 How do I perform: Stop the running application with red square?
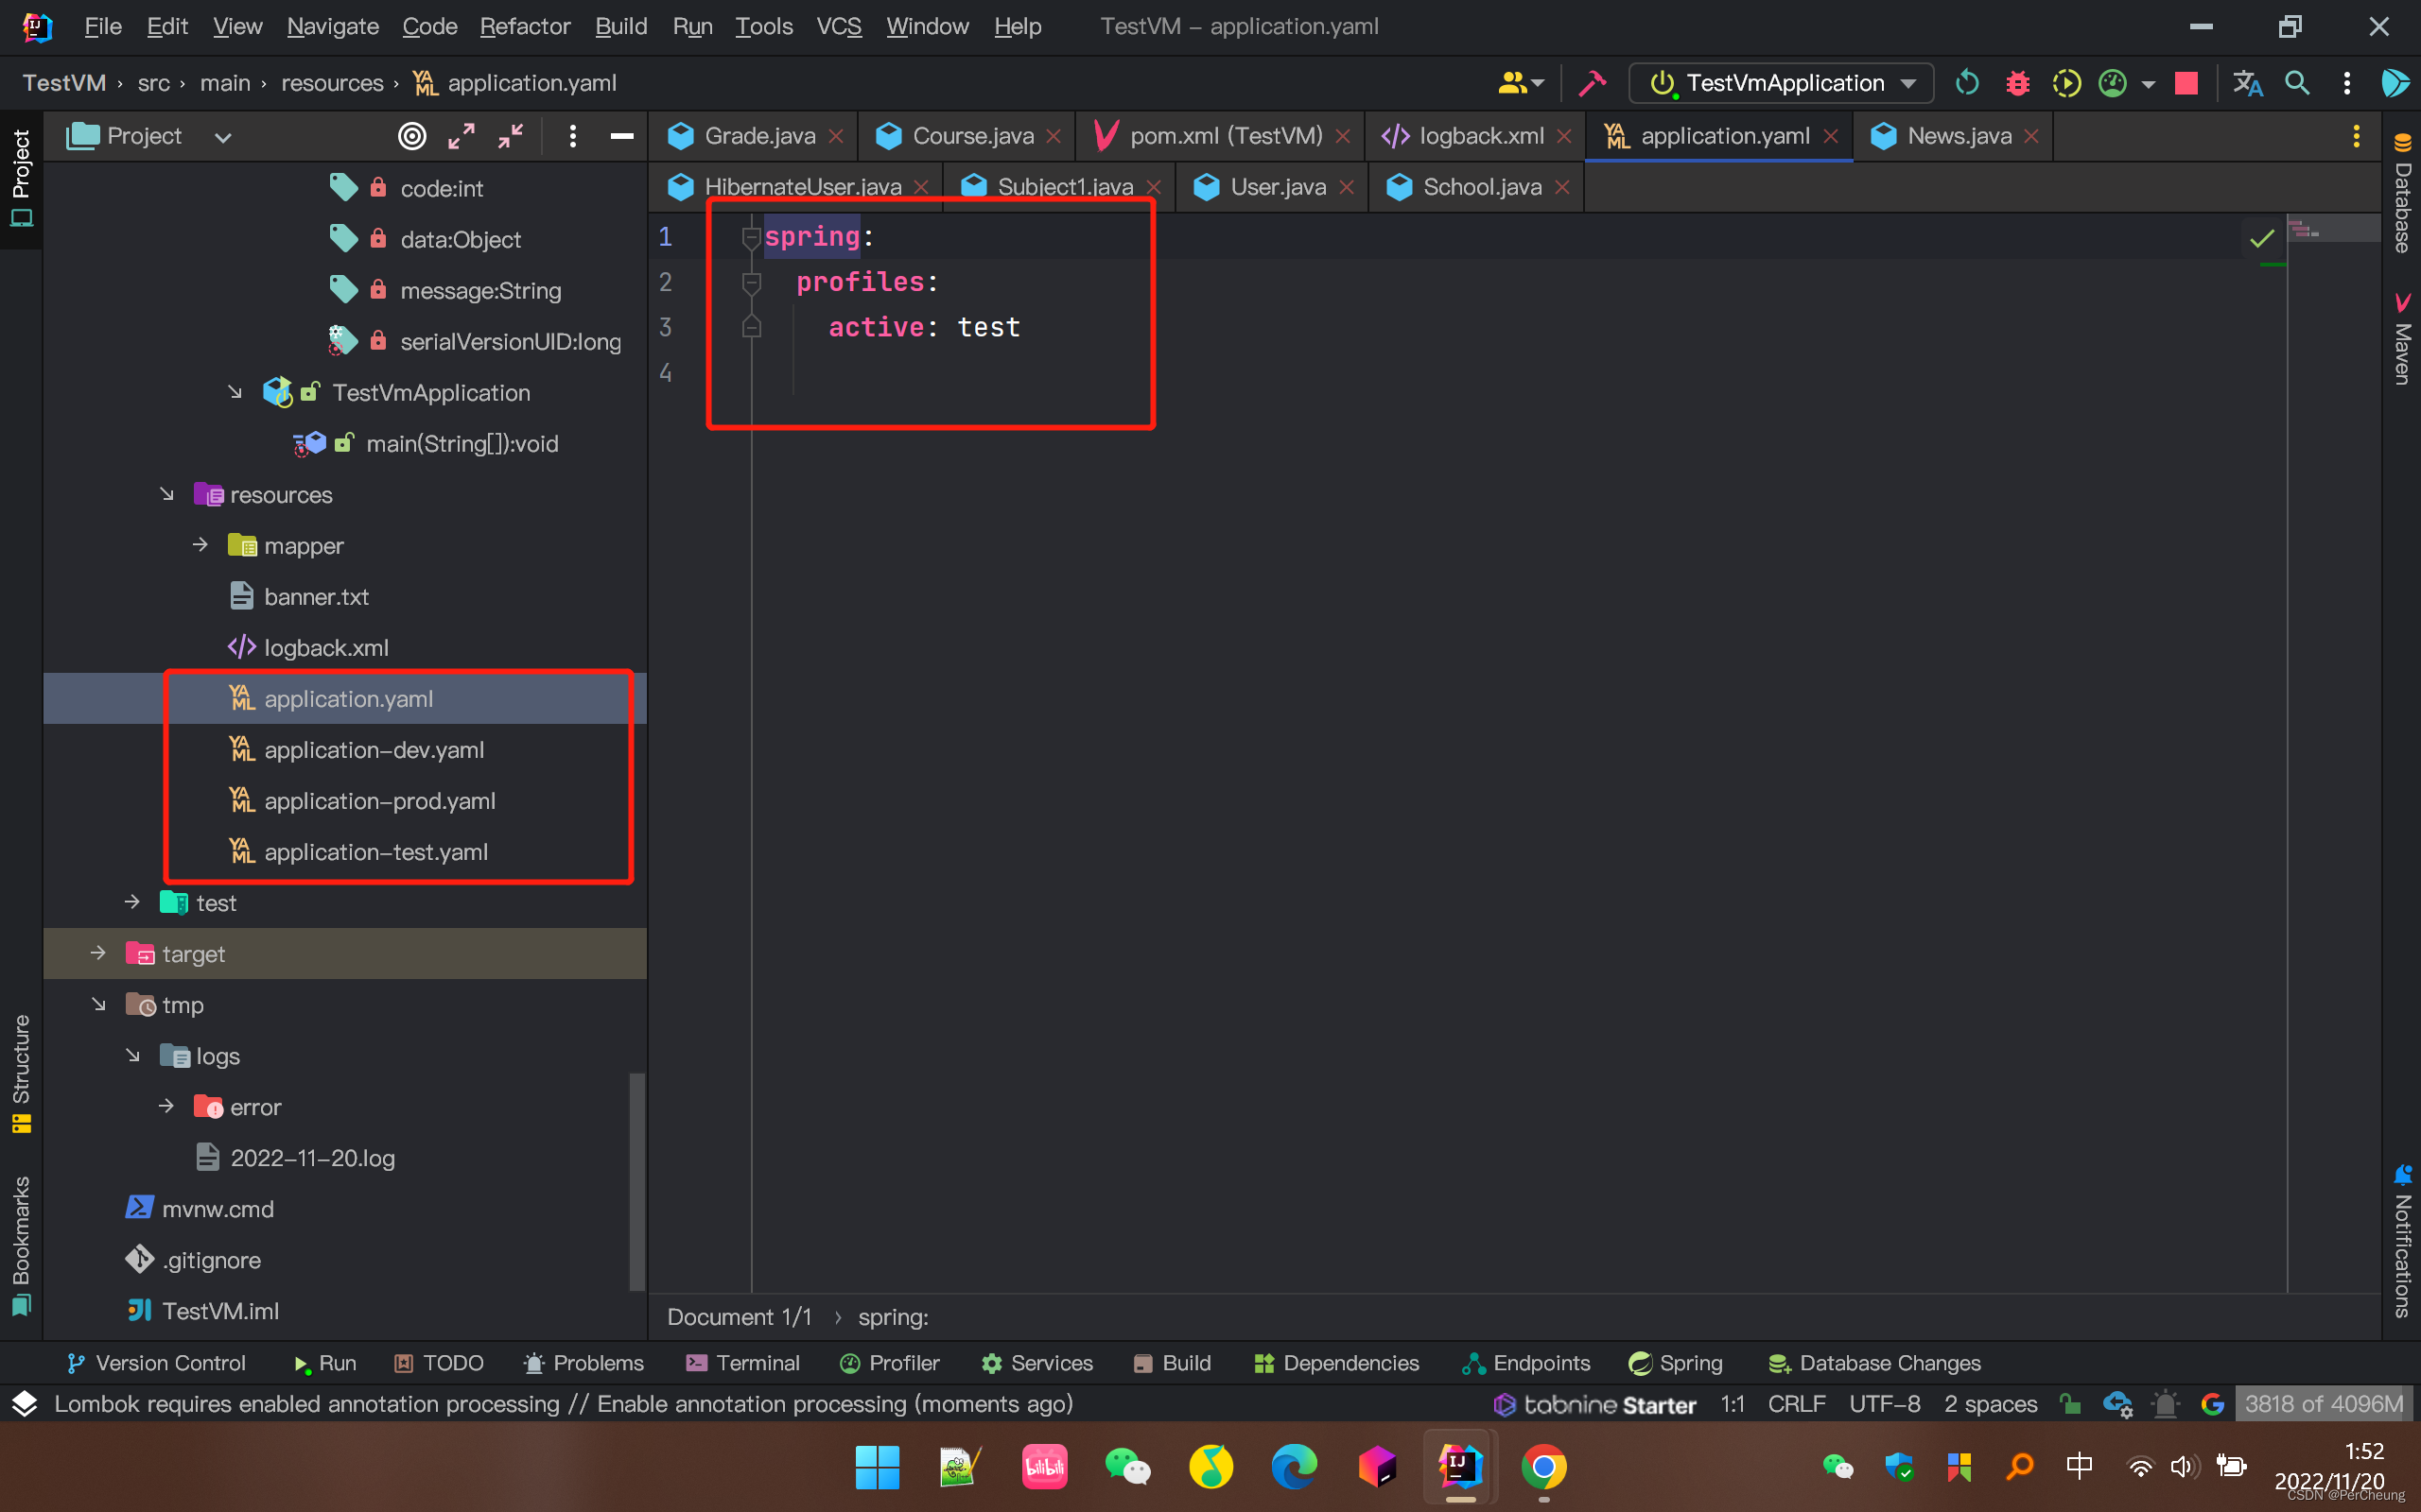[x=2186, y=83]
